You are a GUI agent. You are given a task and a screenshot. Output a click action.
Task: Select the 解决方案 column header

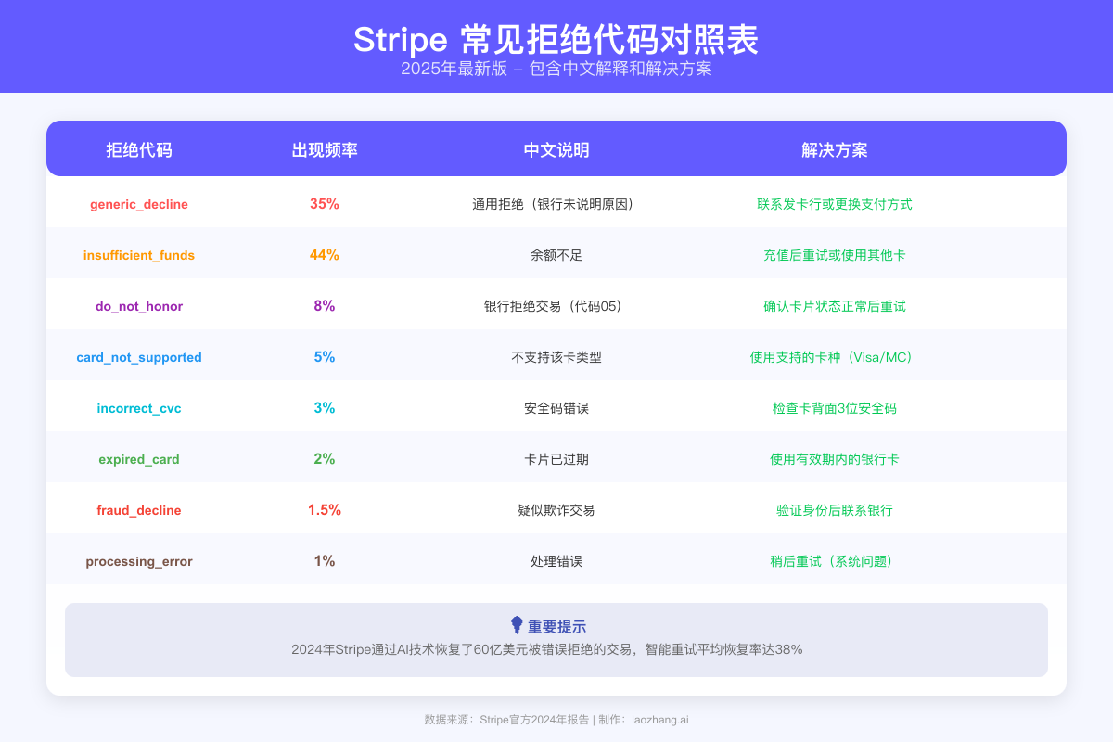coord(835,150)
